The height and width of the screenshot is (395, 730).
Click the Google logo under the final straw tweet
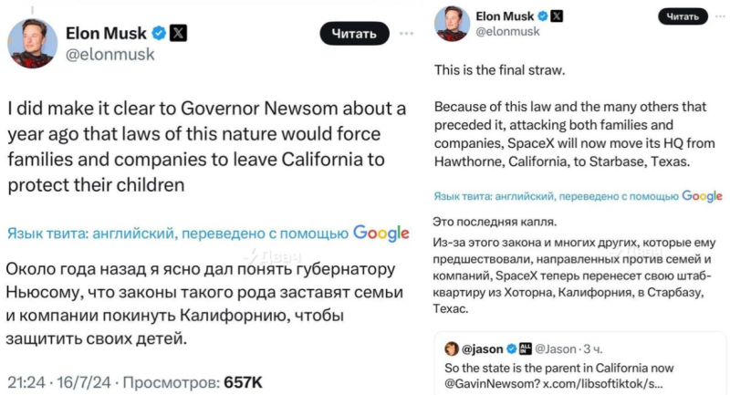(x=702, y=196)
